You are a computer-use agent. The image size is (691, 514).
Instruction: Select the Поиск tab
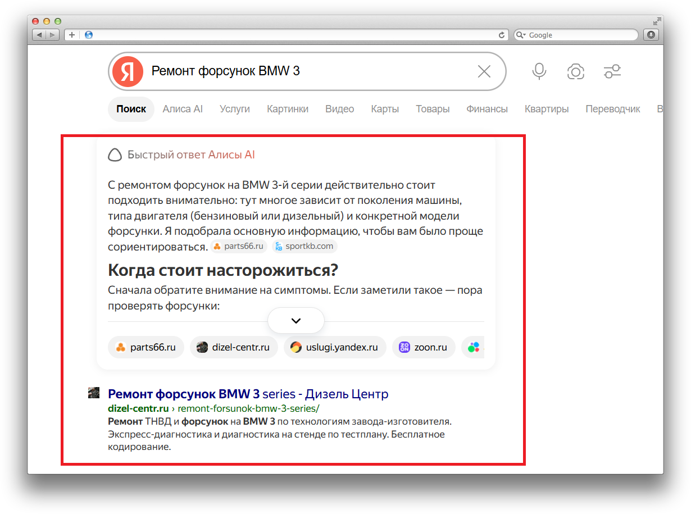131,109
